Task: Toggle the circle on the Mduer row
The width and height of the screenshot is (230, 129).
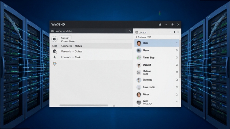Action: [x=177, y=95]
